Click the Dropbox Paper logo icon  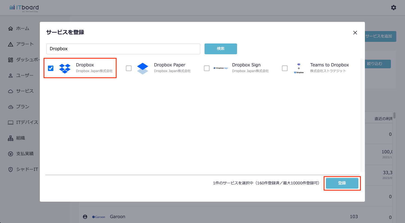(143, 68)
